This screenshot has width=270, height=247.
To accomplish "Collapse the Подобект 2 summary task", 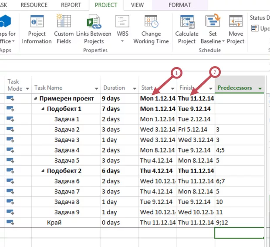I will 43,171.
